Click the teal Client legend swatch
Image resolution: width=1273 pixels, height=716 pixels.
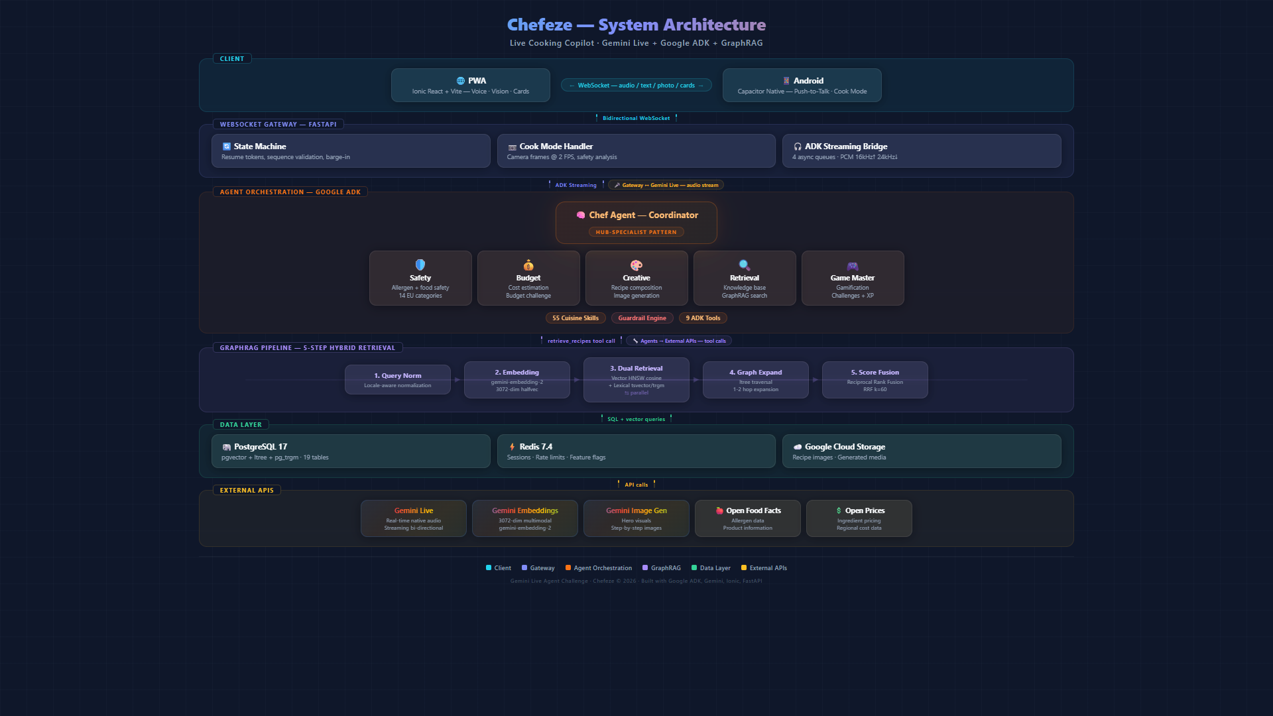pyautogui.click(x=489, y=567)
